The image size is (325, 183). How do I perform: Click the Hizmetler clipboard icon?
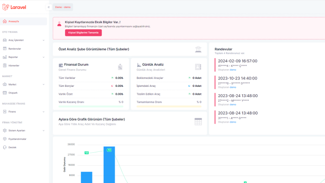point(5,65)
